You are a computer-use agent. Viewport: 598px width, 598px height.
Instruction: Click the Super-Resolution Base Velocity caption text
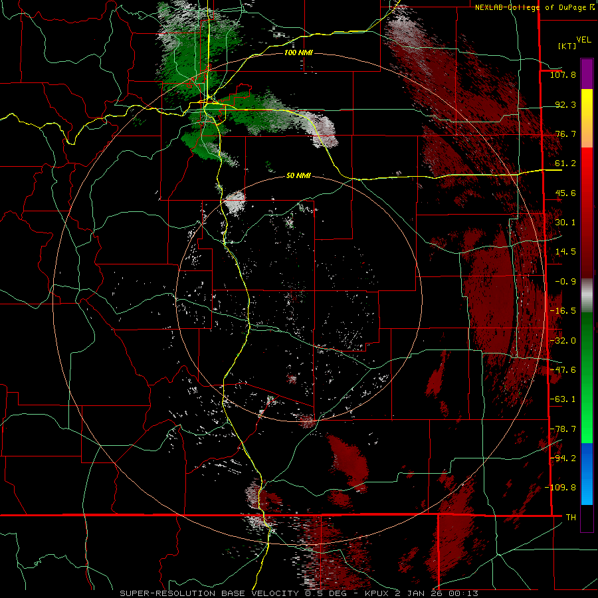(211, 593)
